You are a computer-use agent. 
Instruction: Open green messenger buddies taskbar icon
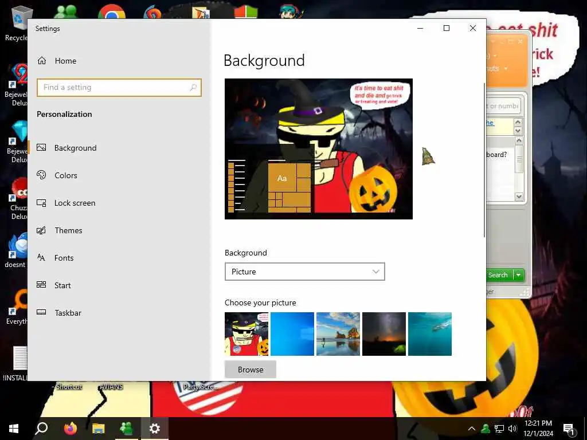pos(126,429)
